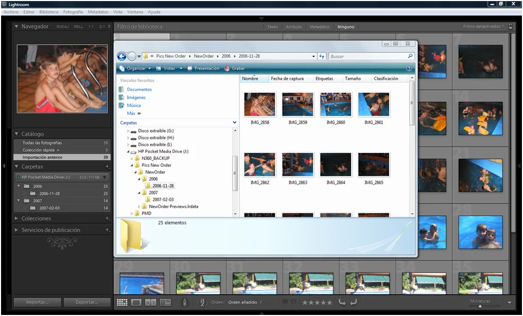Open Survey view from the toolbar

165,303
